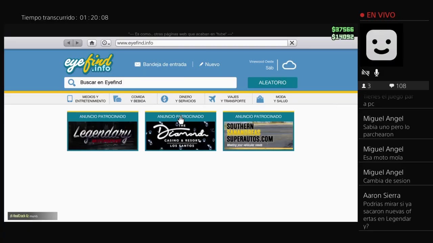This screenshot has width=433, height=243.
Task: Focus the www.eyefind.info address bar
Action: pyautogui.click(x=202, y=43)
